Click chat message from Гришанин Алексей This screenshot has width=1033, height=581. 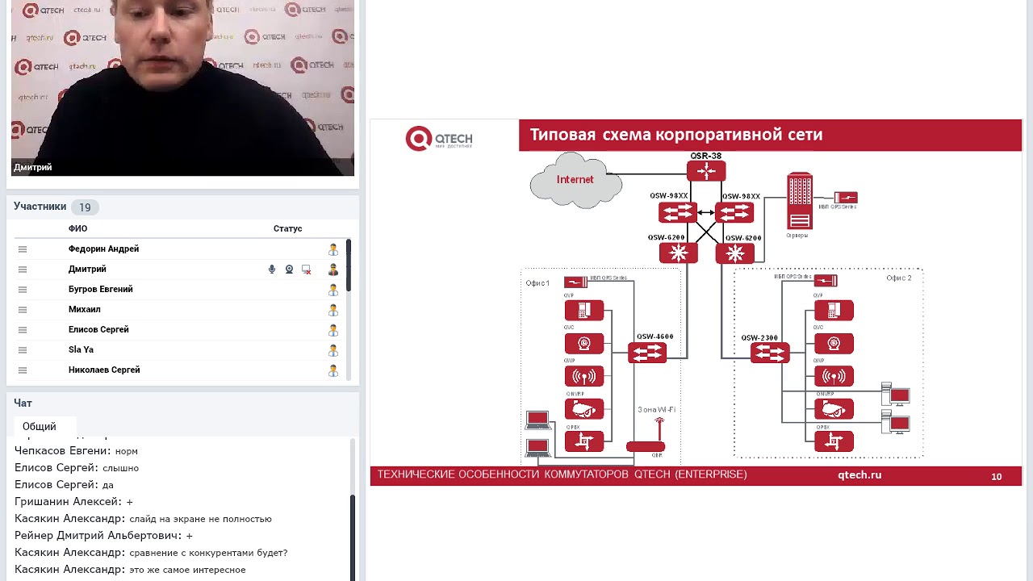[74, 502]
